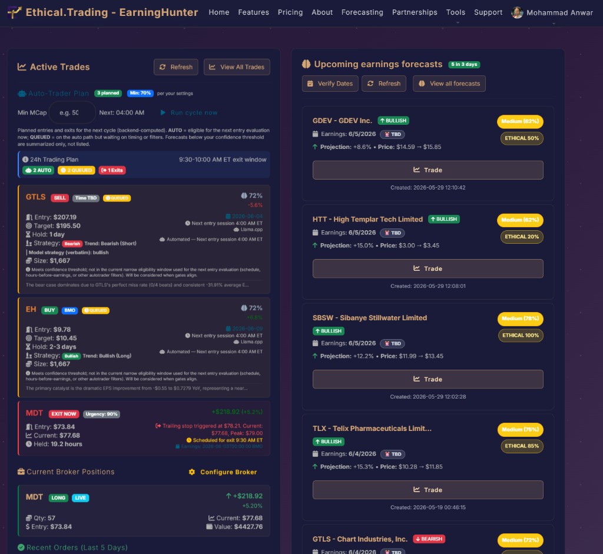Expand the Tools menu dropdown
The height and width of the screenshot is (554, 603).
tap(456, 13)
